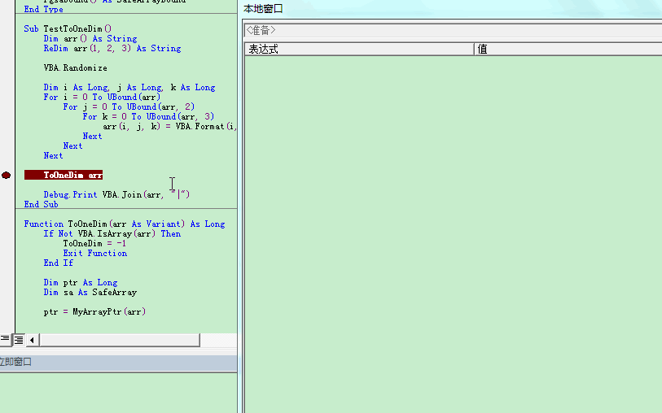Click the <准备> context field in Locals window
The image size is (662, 413).
pos(453,30)
